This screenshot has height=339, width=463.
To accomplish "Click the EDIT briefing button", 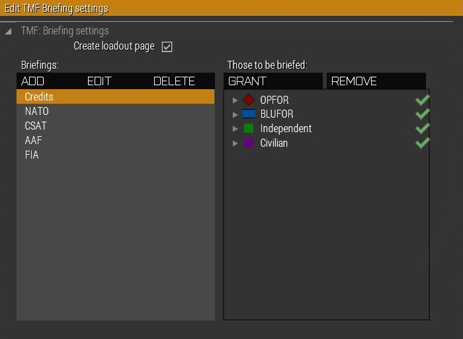I will click(99, 81).
